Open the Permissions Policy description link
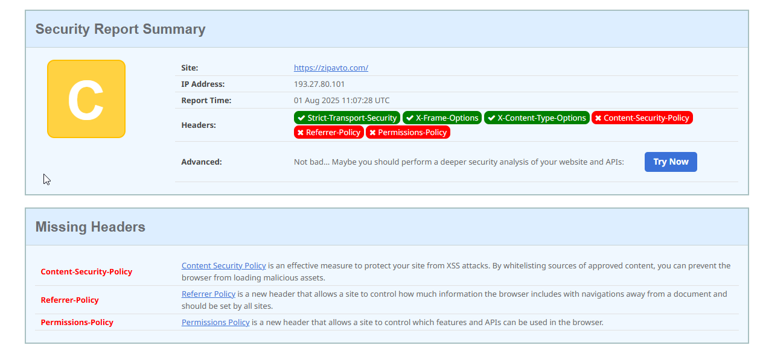 tap(215, 322)
